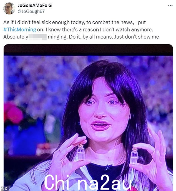Open the JoGoIsAMoFo G display name
The image size is (176, 191).
coord(35,5)
